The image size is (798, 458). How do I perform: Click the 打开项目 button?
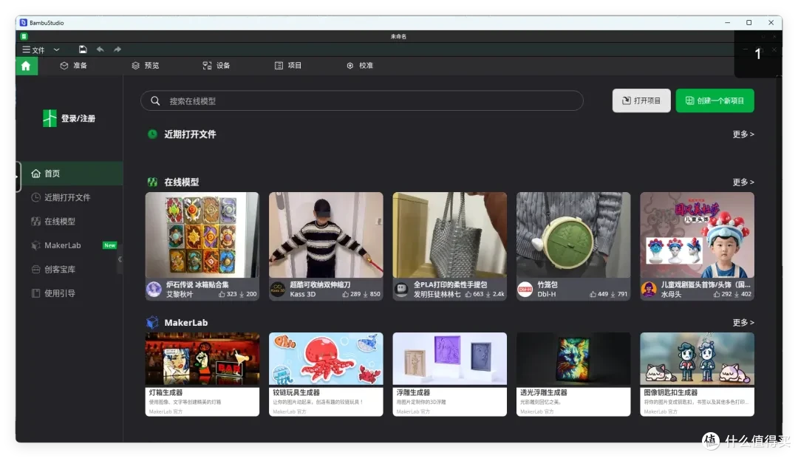pyautogui.click(x=641, y=100)
